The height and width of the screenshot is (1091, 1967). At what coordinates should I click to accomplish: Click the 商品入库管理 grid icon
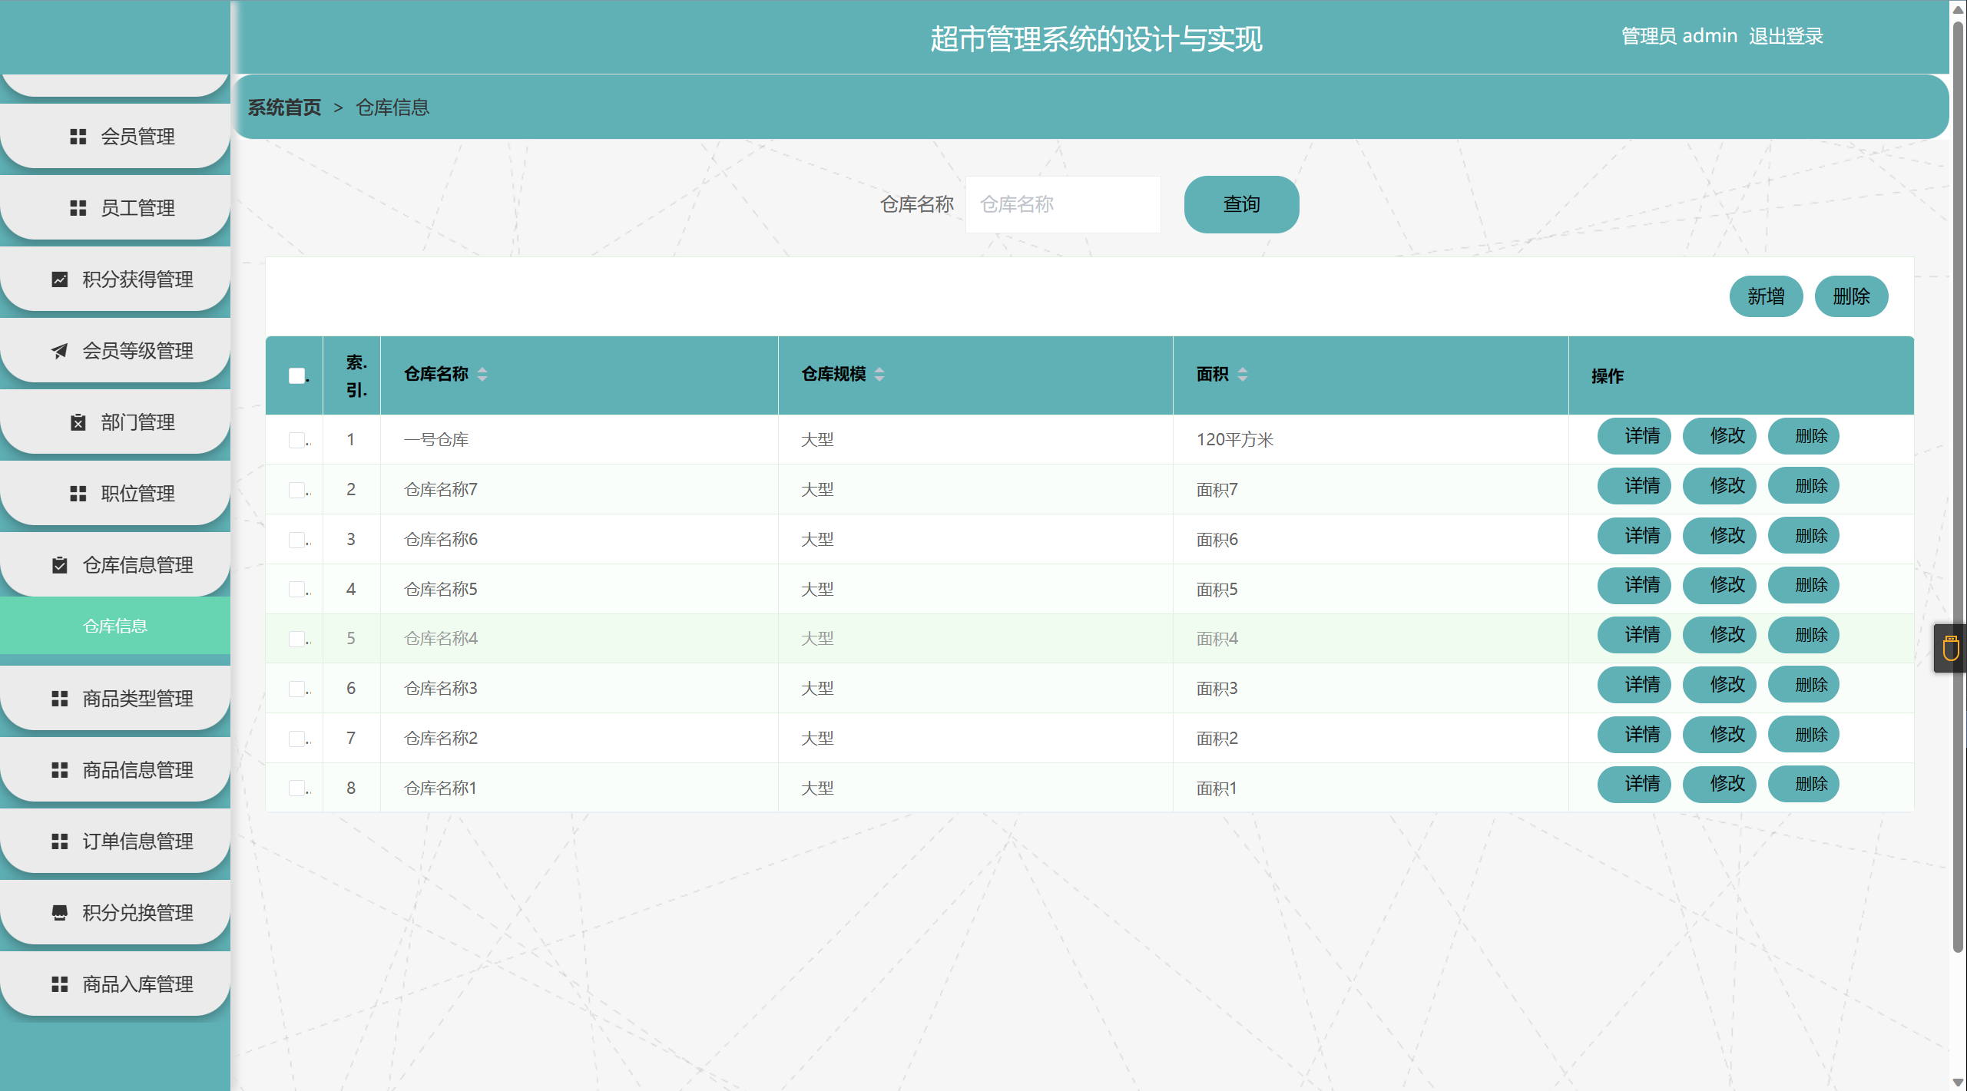tap(59, 984)
